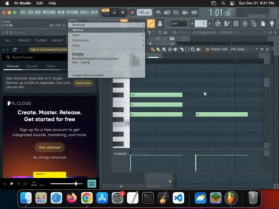This screenshot has height=209, width=279.
Task: Toggle SYNC BPM button
Action: click(x=92, y=184)
